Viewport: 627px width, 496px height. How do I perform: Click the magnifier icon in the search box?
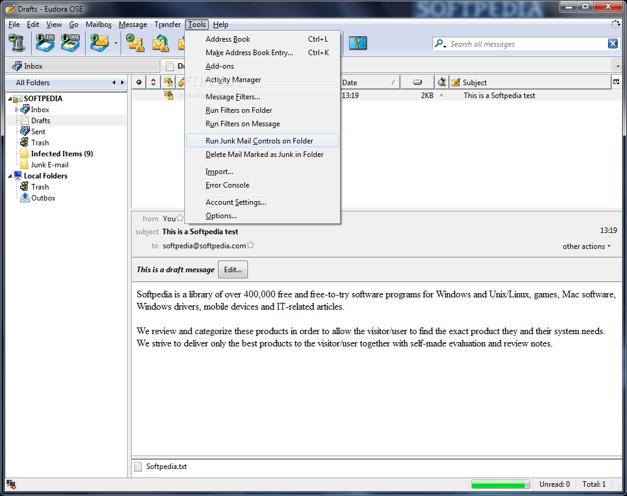tap(440, 44)
